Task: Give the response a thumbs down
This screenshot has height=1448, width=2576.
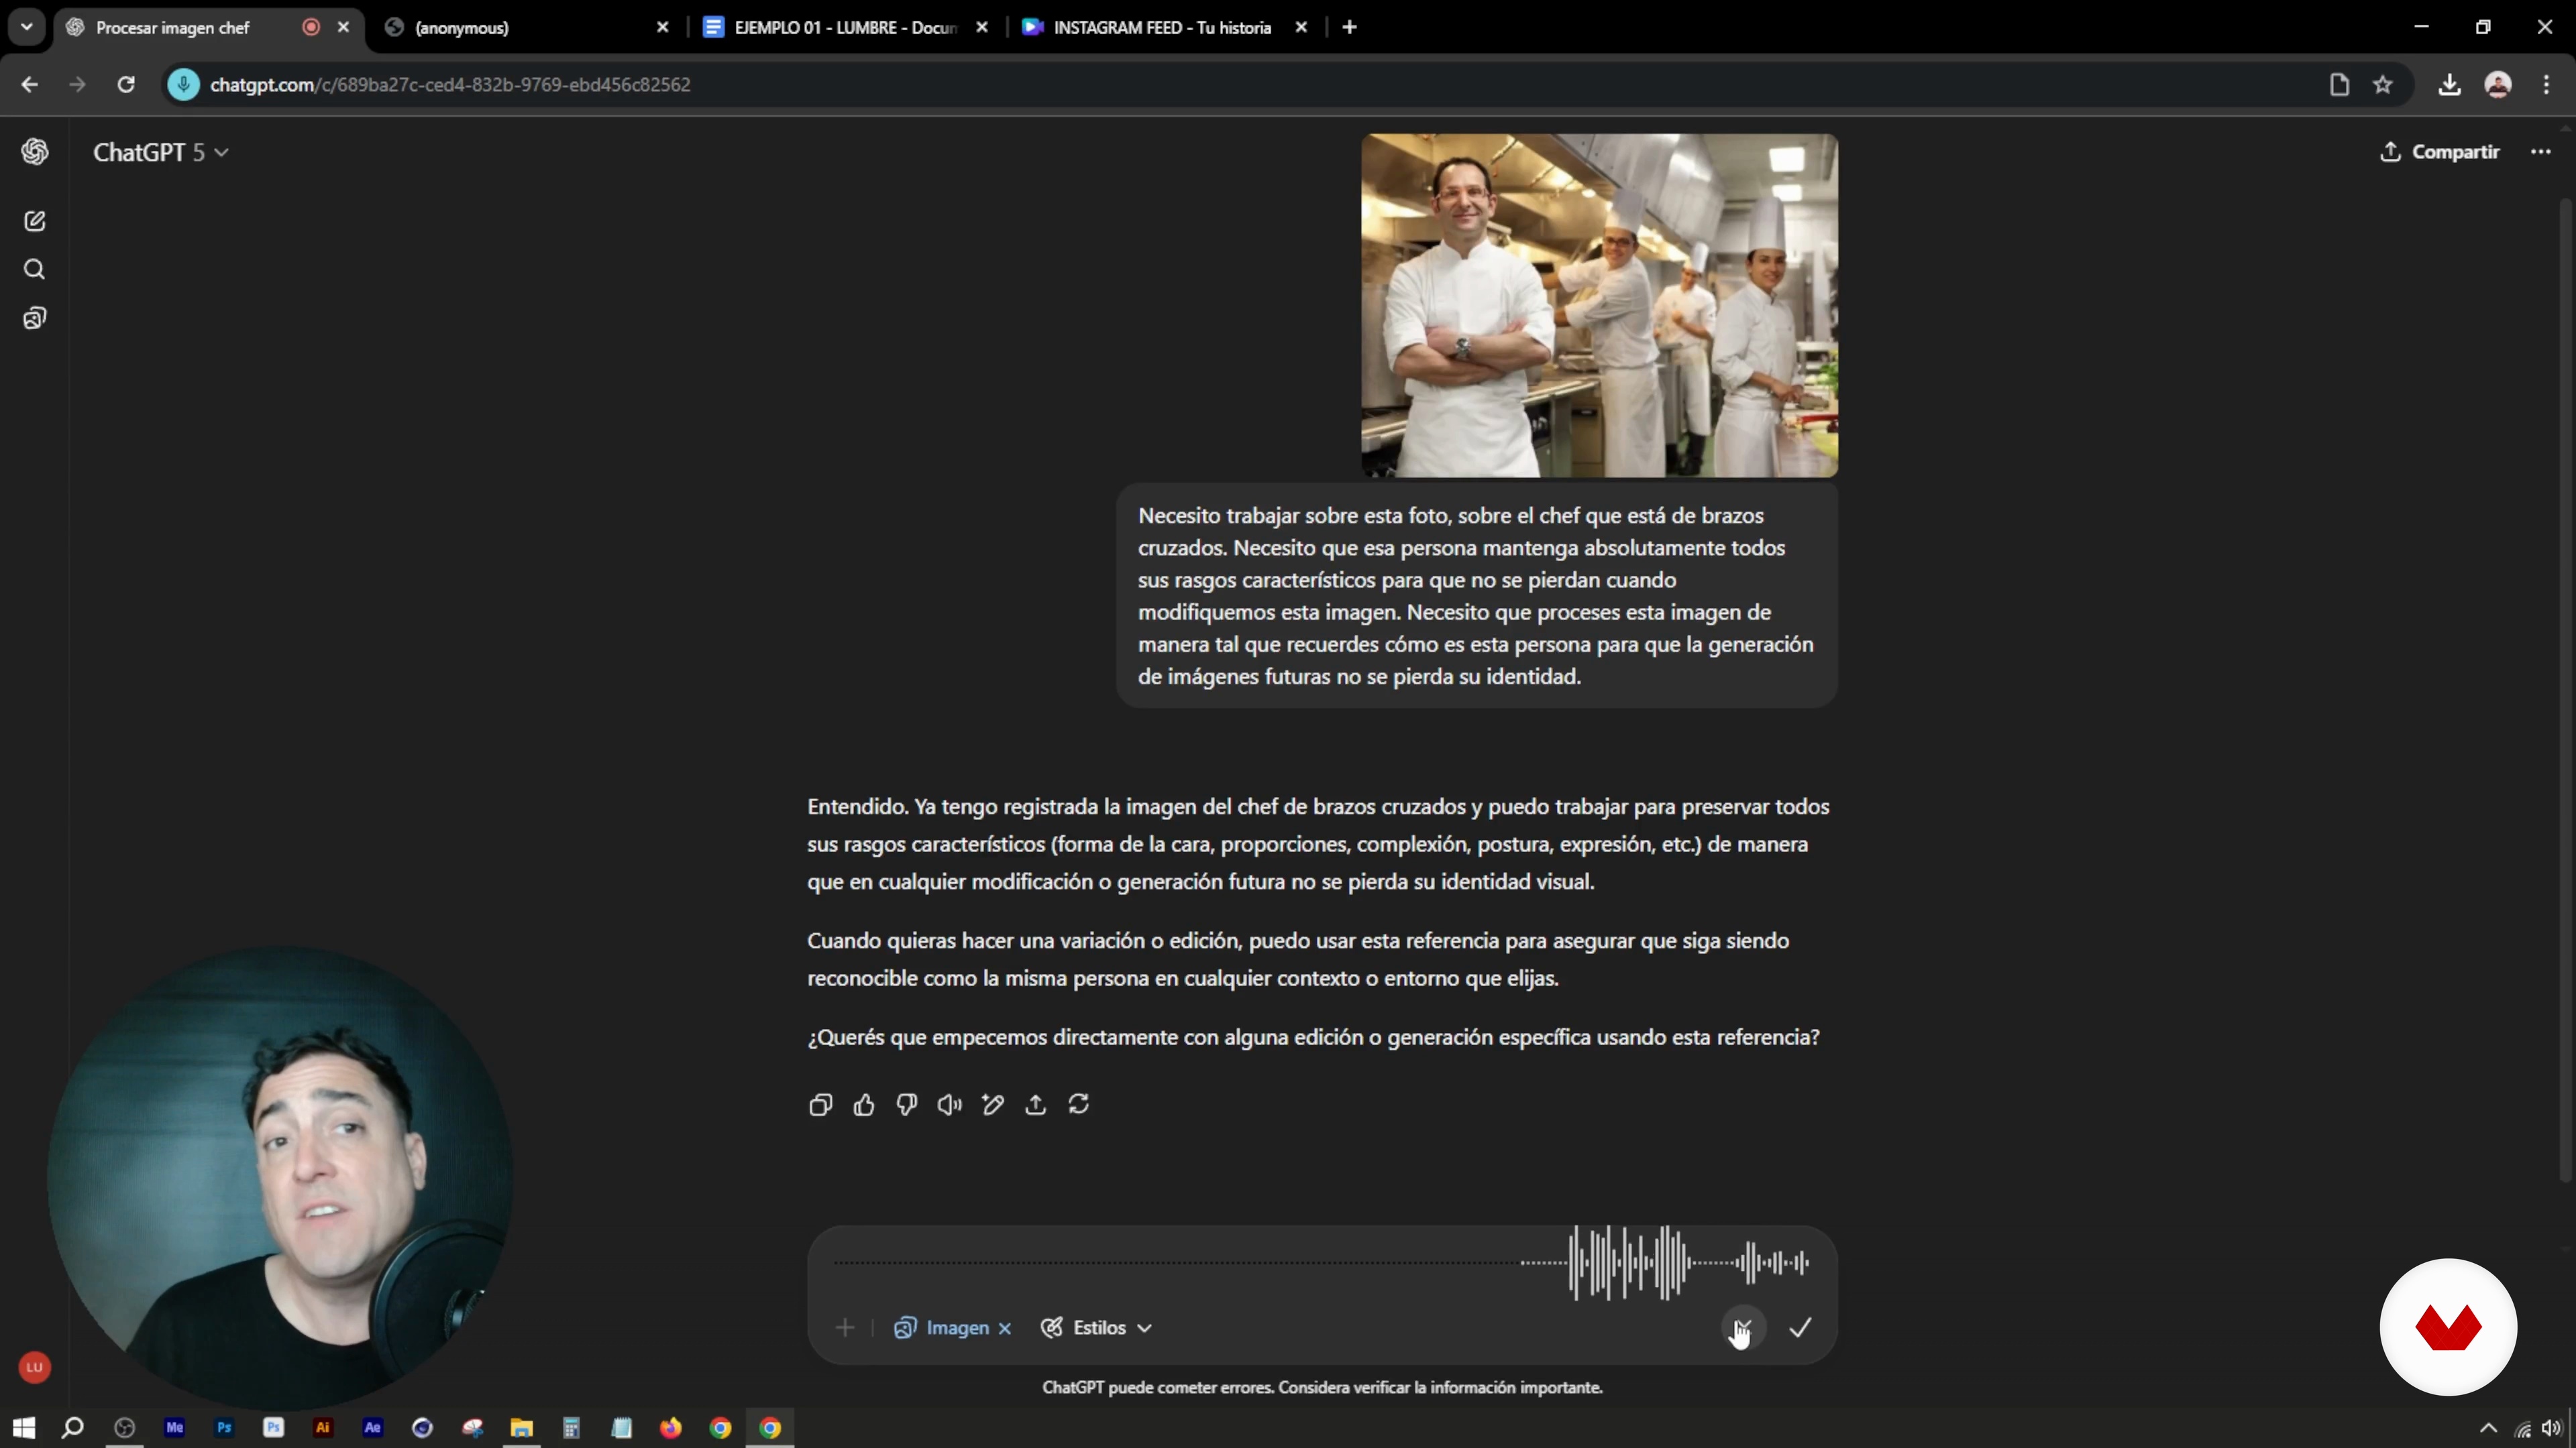Action: pos(907,1104)
